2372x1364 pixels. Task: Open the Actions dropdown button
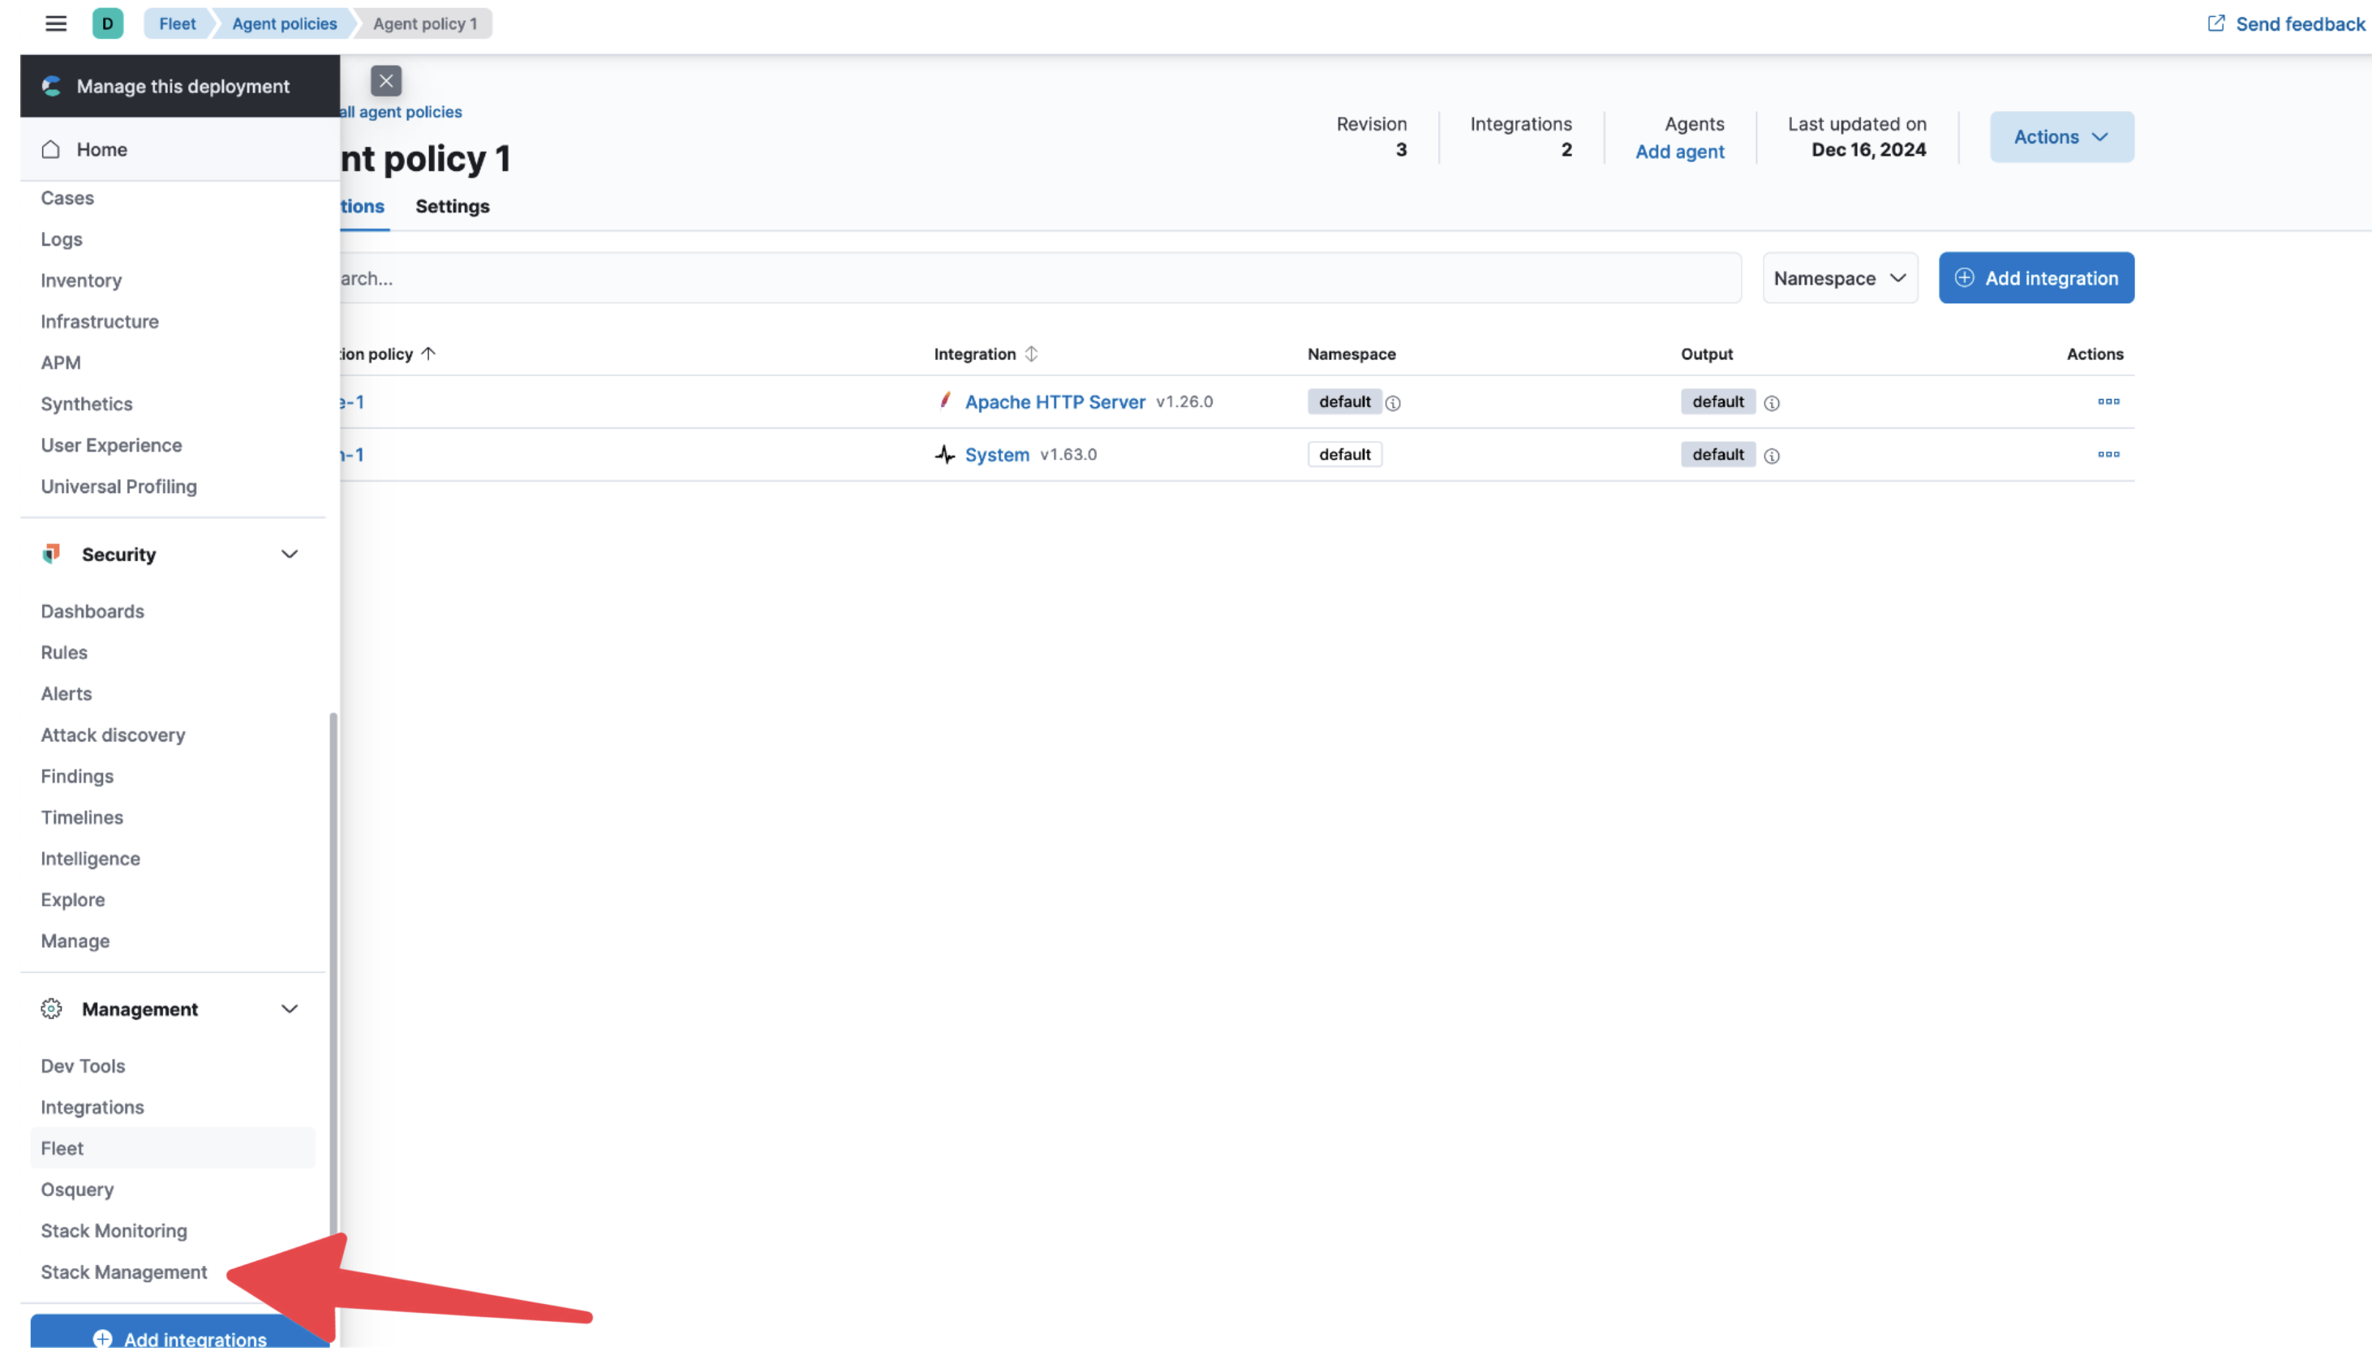coord(2060,137)
